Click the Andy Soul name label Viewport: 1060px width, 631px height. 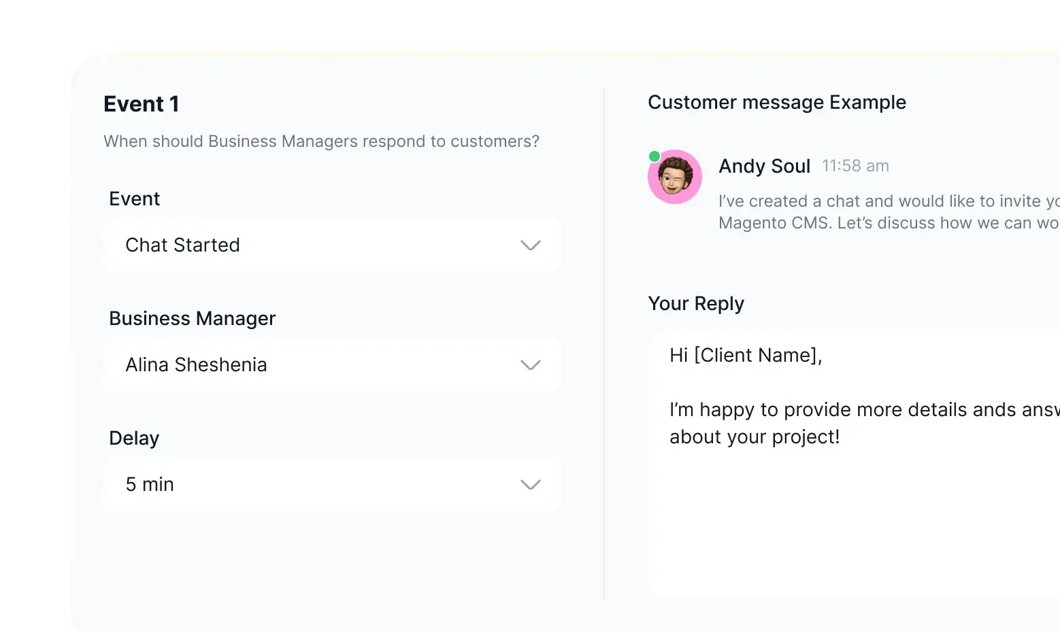[x=764, y=166]
